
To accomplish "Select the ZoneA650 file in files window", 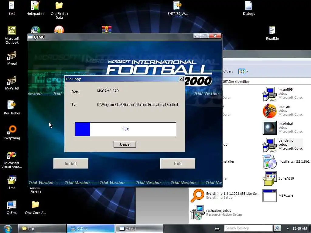I will [x=279, y=178].
